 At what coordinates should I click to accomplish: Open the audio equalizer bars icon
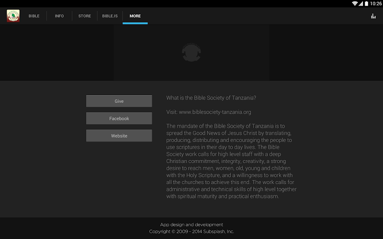point(373,16)
